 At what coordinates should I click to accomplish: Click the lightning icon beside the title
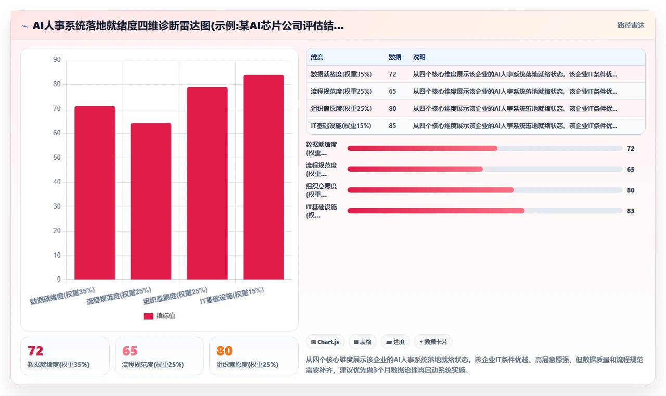point(24,26)
